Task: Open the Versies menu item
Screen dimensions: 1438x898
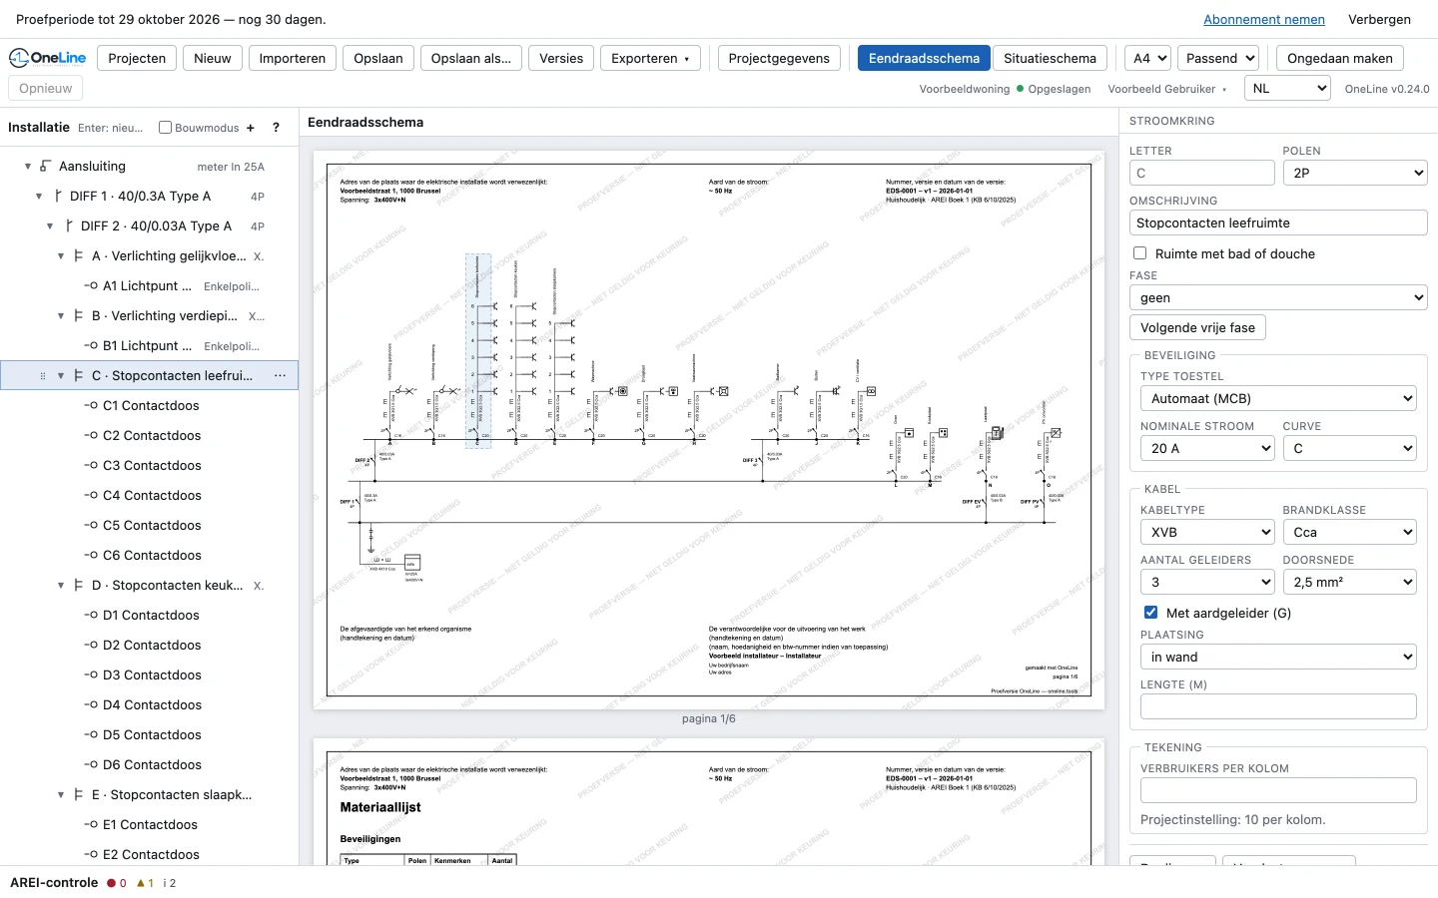Action: coord(561,58)
